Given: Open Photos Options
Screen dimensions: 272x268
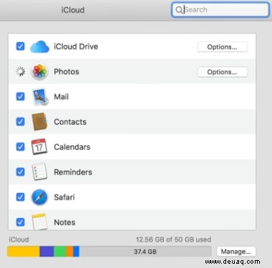Looking at the screenshot, I should point(223,72).
